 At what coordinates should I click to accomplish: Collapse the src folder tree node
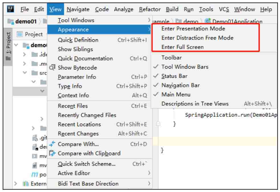tap(25, 73)
